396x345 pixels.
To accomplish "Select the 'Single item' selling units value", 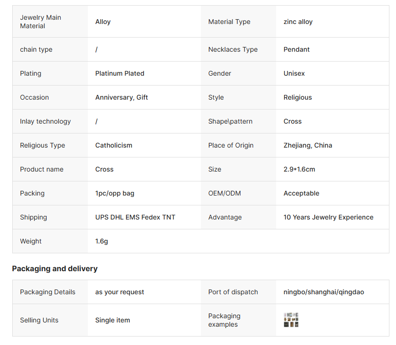I will [x=112, y=320].
